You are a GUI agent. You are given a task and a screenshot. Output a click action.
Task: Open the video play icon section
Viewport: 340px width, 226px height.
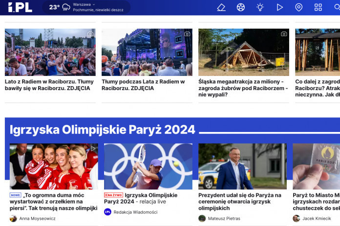coord(279,7)
